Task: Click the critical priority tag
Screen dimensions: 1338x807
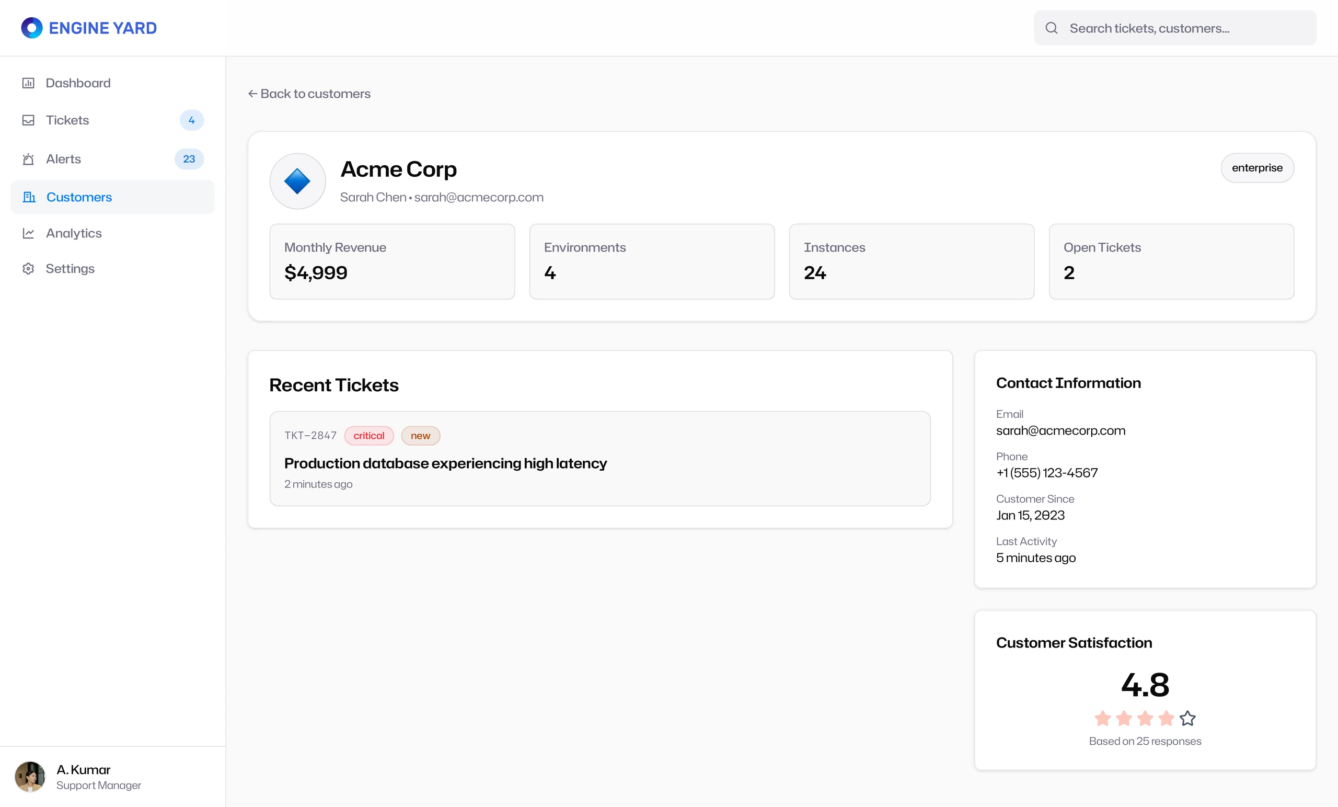Action: [368, 435]
